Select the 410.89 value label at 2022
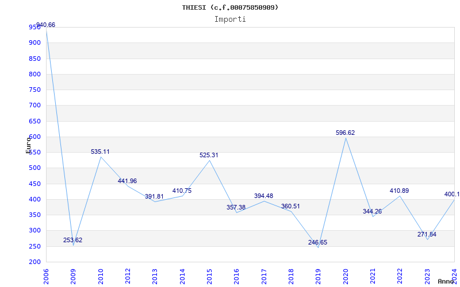The image size is (460, 287). tap(399, 191)
